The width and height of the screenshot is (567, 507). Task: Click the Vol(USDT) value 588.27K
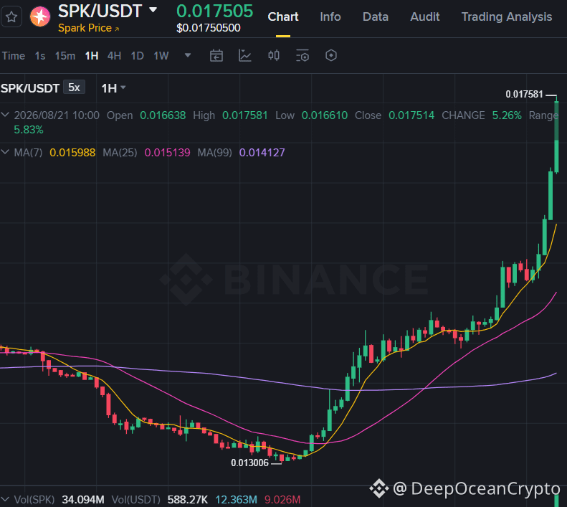pyautogui.click(x=188, y=499)
